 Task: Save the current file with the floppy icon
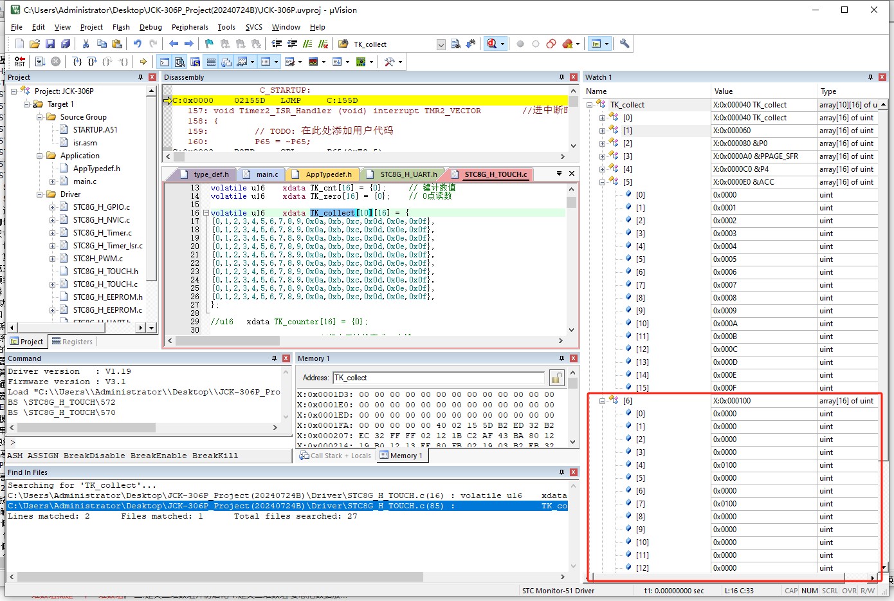[x=50, y=44]
